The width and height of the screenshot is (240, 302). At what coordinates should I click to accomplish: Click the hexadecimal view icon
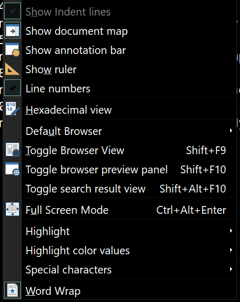(x=12, y=109)
